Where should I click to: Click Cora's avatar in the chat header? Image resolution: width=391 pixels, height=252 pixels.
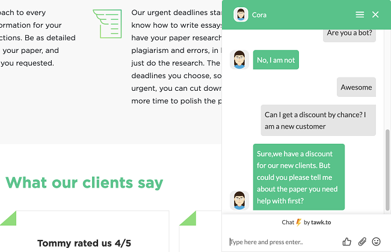[x=241, y=14]
